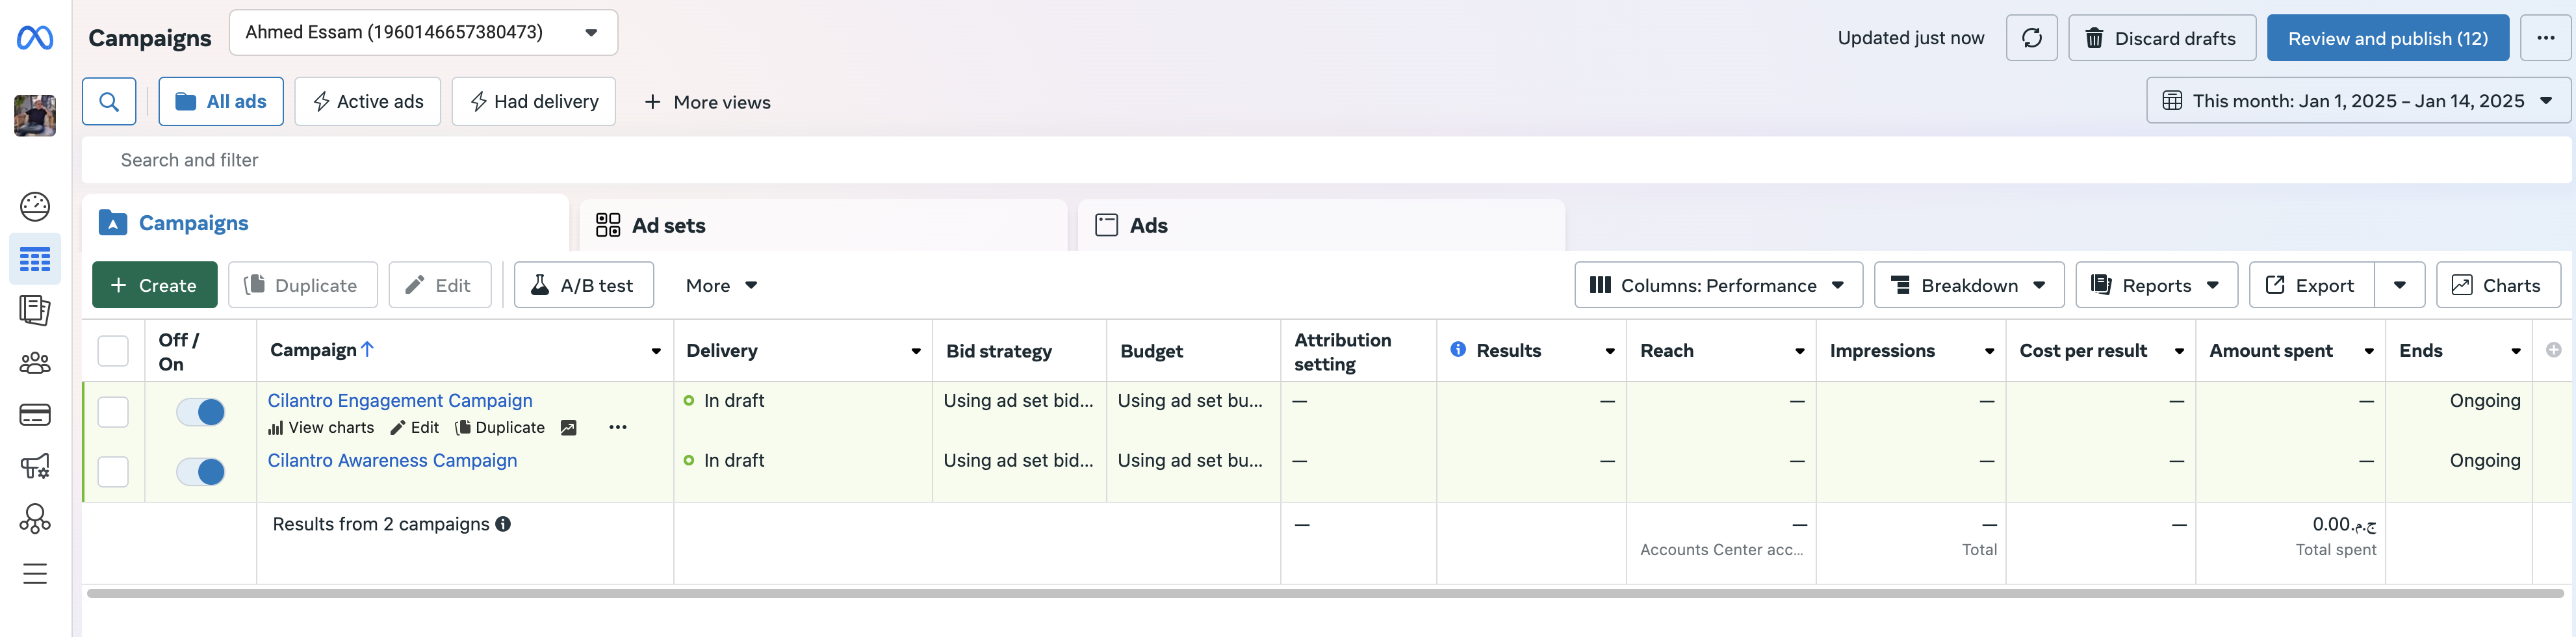Add a column with the plus icon
This screenshot has height=637, width=2576.
[2553, 350]
